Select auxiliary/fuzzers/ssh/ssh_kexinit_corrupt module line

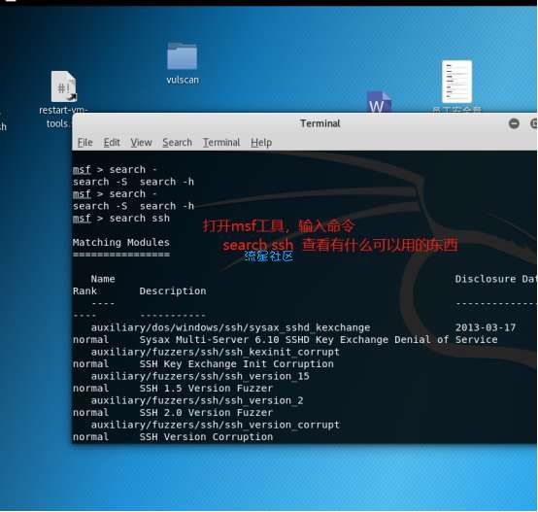[216, 352]
